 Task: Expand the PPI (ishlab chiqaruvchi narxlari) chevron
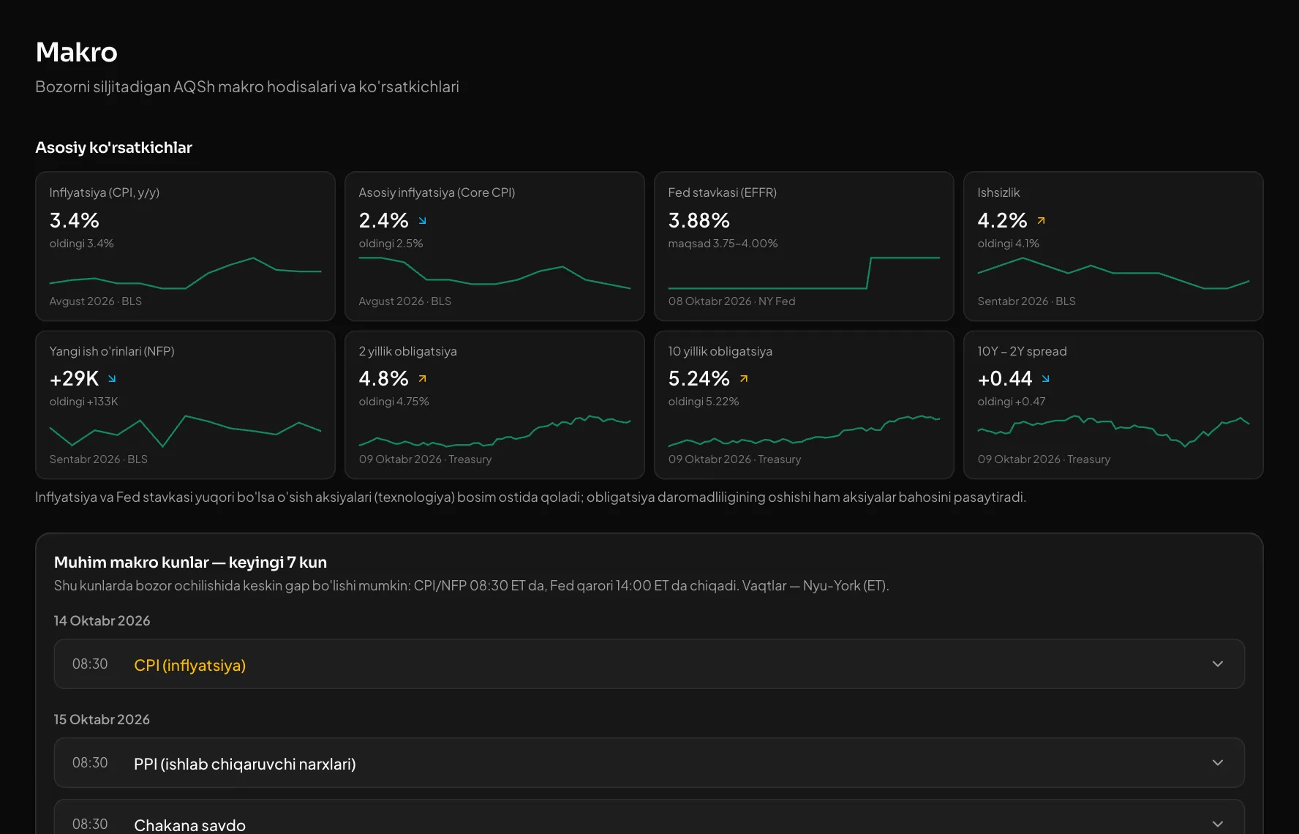(1218, 763)
